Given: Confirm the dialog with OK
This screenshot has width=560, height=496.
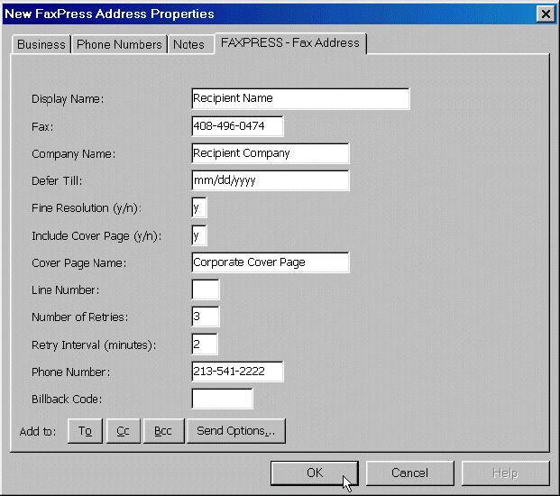Looking at the screenshot, I should [x=314, y=473].
